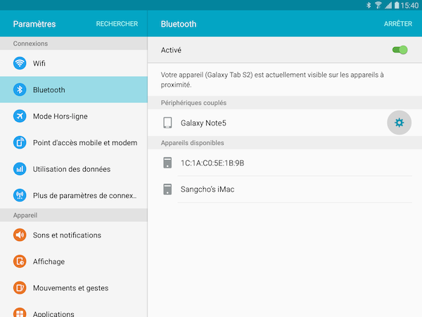Screen dimensions: 422x317
Task: Open Wifi settings icon
Action: click(20, 63)
